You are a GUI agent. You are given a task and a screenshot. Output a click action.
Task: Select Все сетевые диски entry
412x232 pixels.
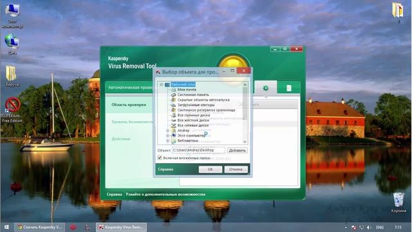[193, 126]
